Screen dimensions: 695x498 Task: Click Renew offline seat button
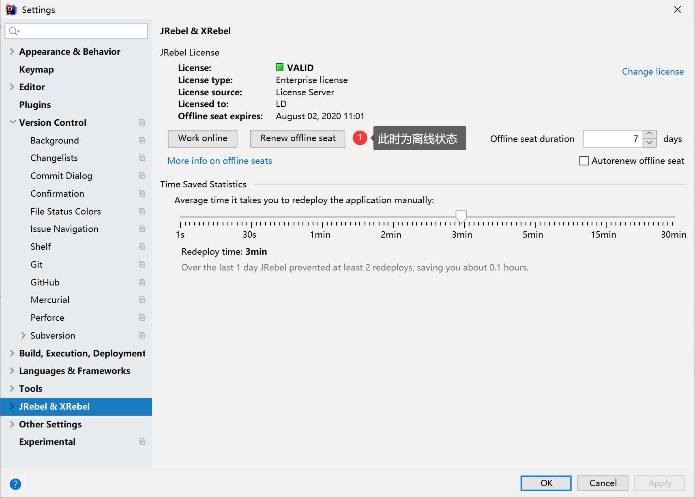tap(298, 139)
